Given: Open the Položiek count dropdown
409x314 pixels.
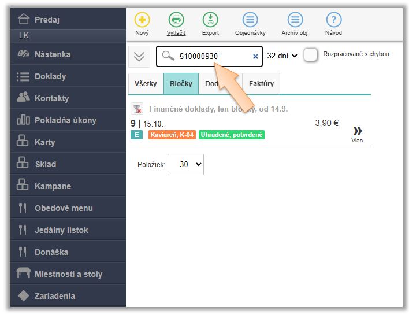Looking at the screenshot, I should 185,164.
